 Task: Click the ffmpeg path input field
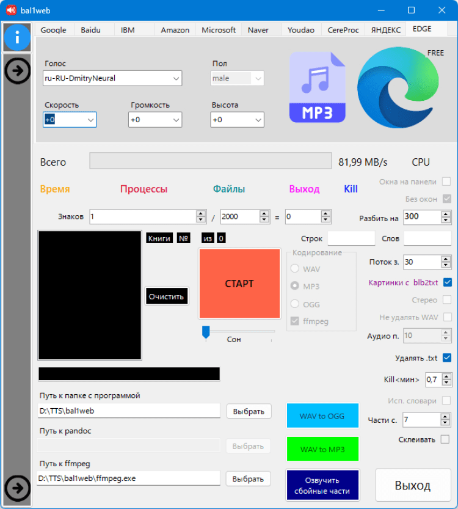pos(128,478)
